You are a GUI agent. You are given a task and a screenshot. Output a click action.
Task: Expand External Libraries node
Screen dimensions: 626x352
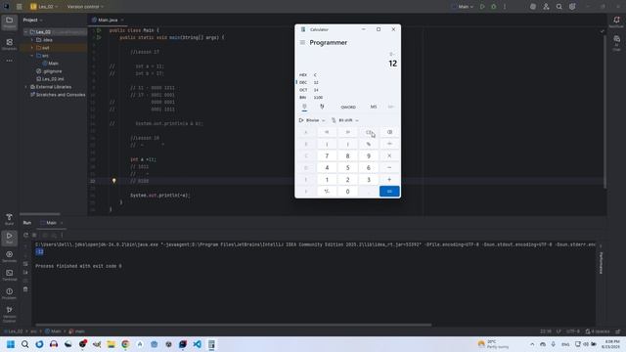click(26, 87)
